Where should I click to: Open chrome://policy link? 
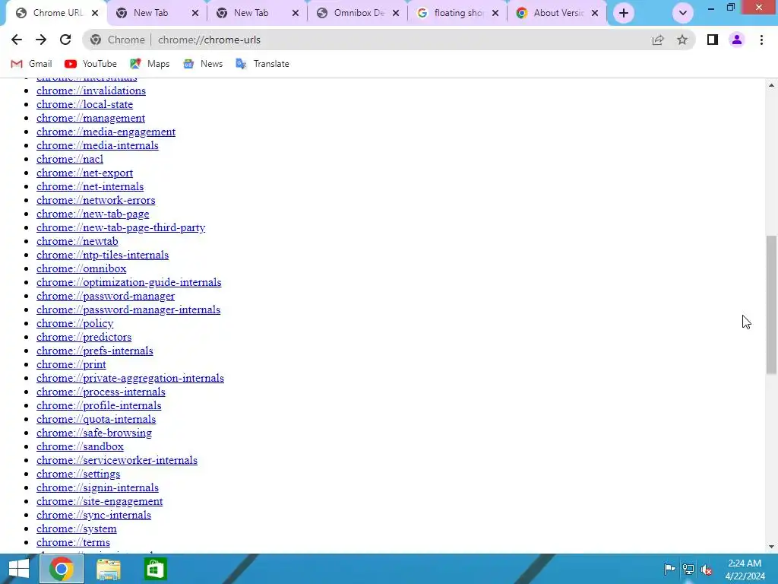[75, 323]
